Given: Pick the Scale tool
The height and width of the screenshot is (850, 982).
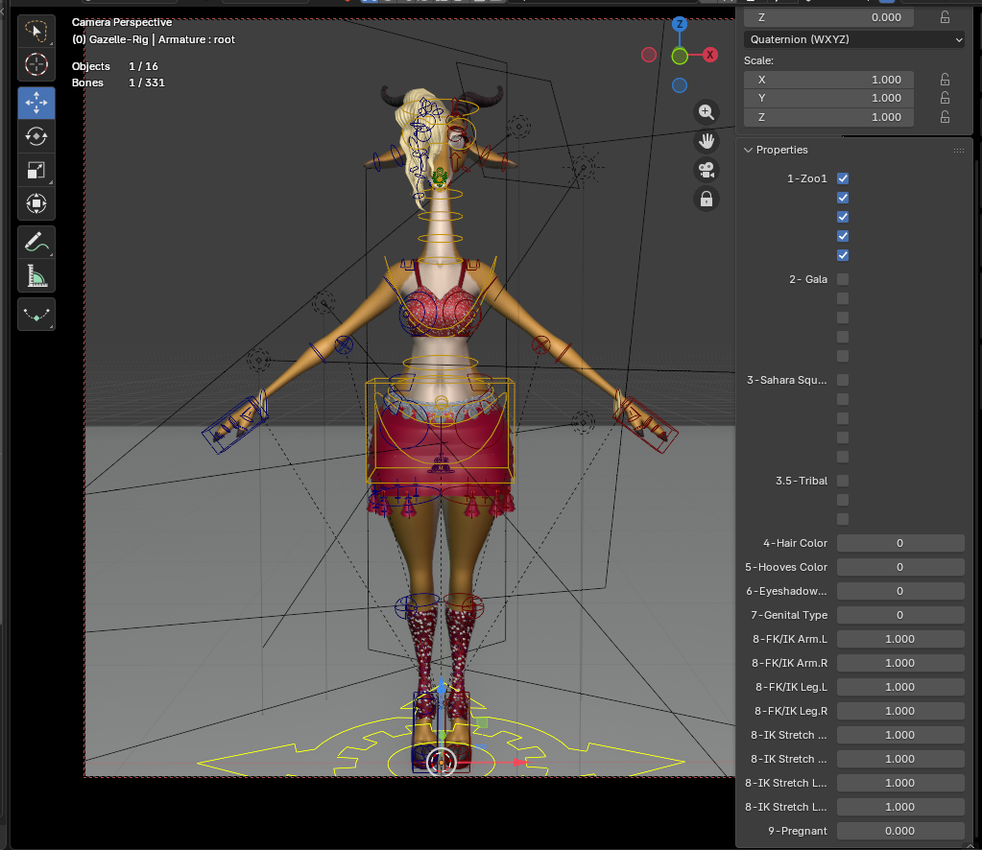Looking at the screenshot, I should tap(36, 170).
